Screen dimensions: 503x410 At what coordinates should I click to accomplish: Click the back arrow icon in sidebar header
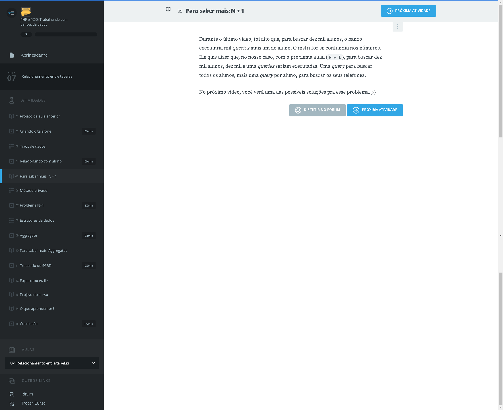click(11, 13)
